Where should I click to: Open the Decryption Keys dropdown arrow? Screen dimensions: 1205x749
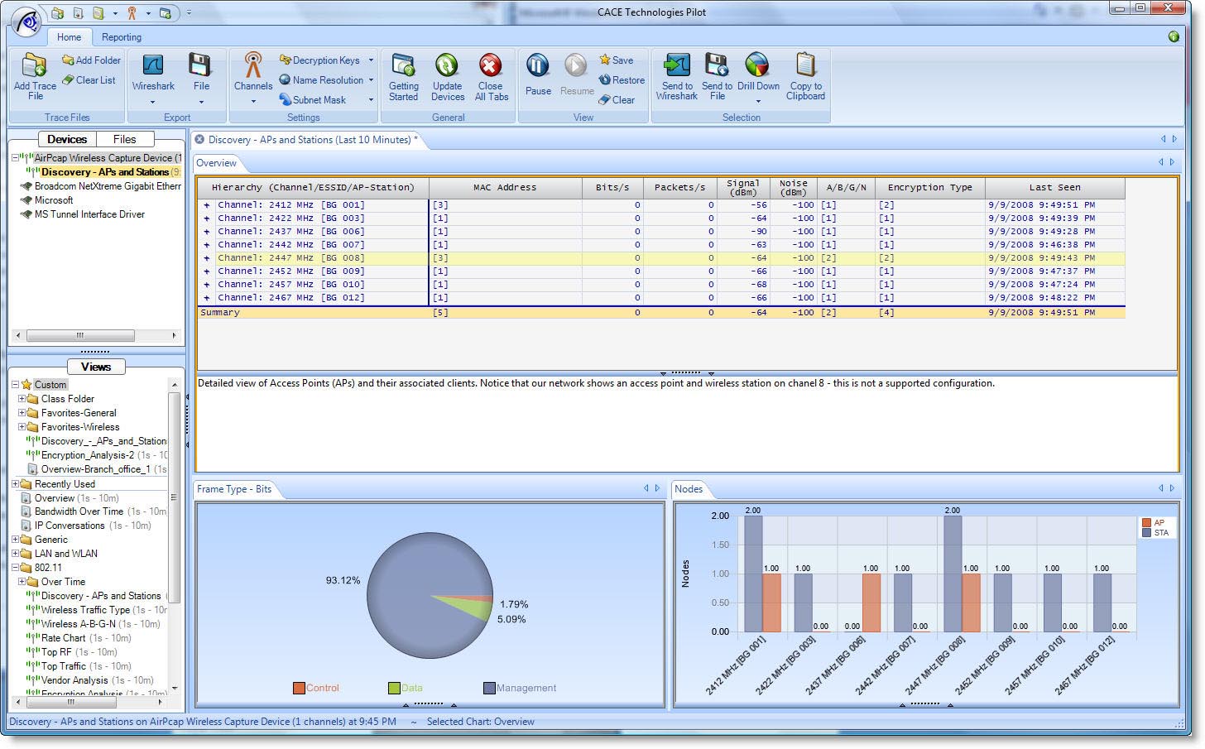pyautogui.click(x=371, y=60)
